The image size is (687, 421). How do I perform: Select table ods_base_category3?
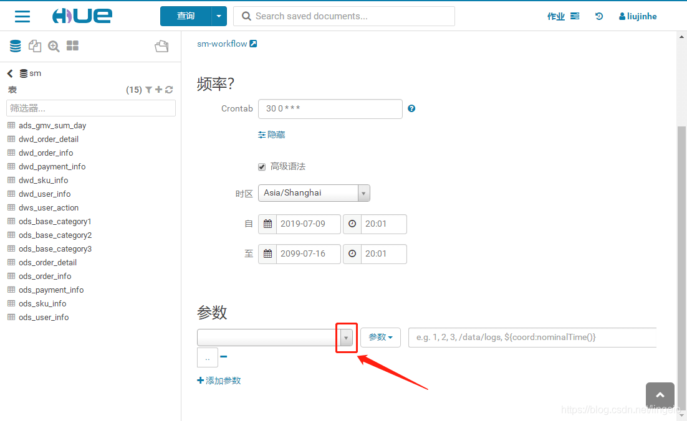55,248
